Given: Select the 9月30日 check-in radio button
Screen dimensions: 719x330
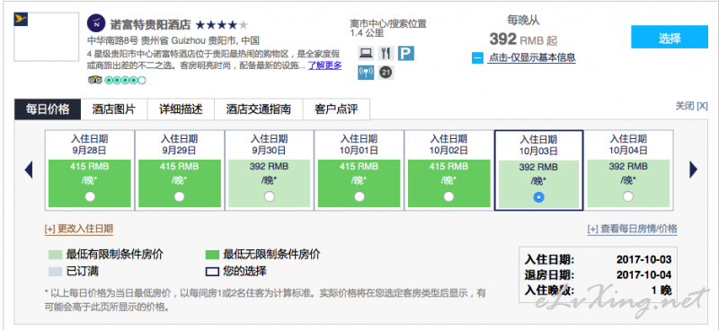Looking at the screenshot, I should coord(269,196).
